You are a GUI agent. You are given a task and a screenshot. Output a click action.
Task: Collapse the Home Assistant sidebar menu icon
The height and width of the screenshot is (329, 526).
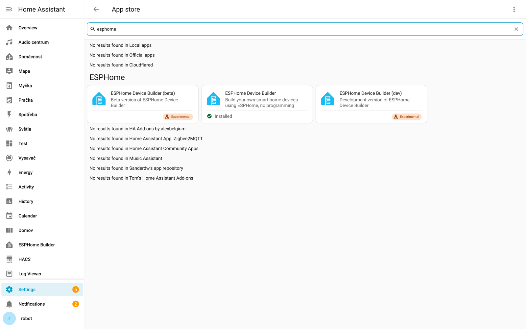tap(9, 9)
